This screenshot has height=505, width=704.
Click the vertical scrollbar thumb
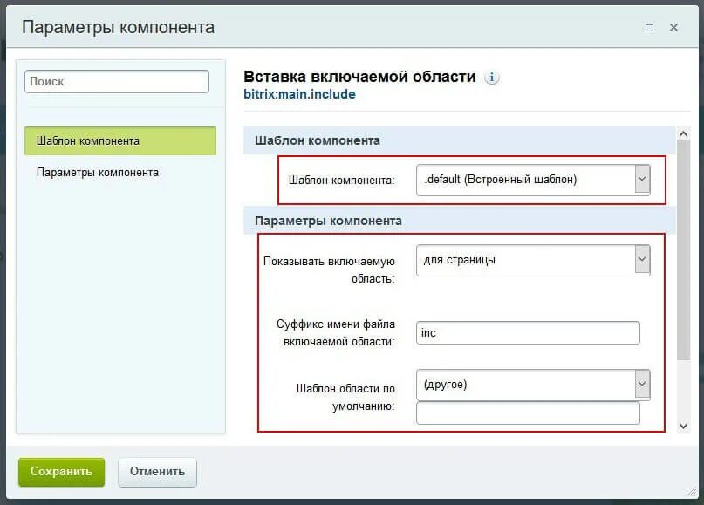[x=683, y=250]
